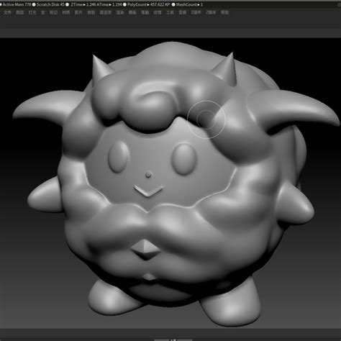
Task: Open the 图层 (Layer) menu
Action: tap(19, 12)
